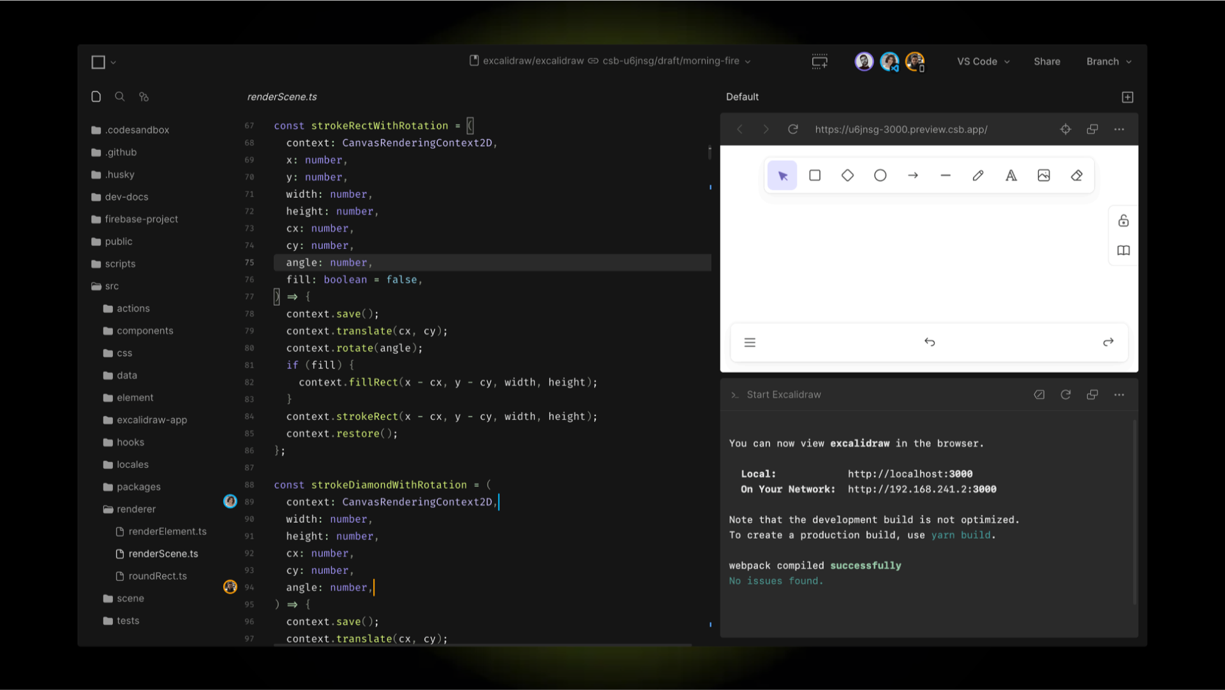Open preview panel more options menu
This screenshot has height=690, width=1225.
pyautogui.click(x=1119, y=130)
